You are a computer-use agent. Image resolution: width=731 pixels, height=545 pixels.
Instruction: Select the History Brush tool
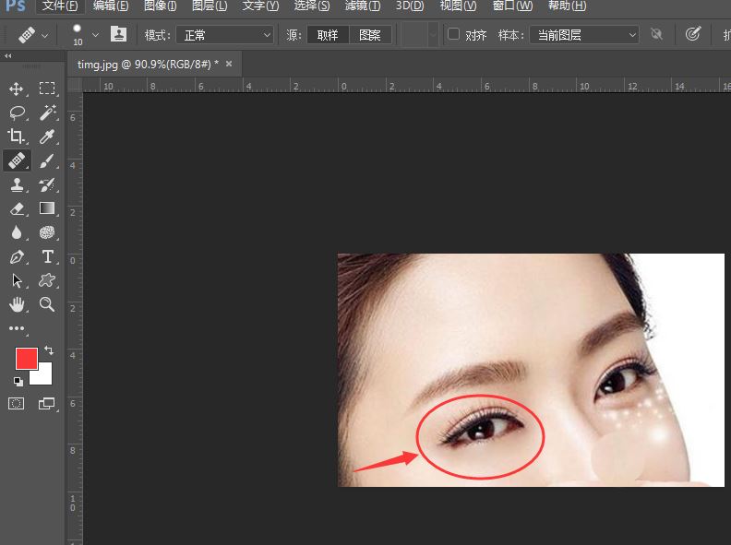(x=47, y=184)
